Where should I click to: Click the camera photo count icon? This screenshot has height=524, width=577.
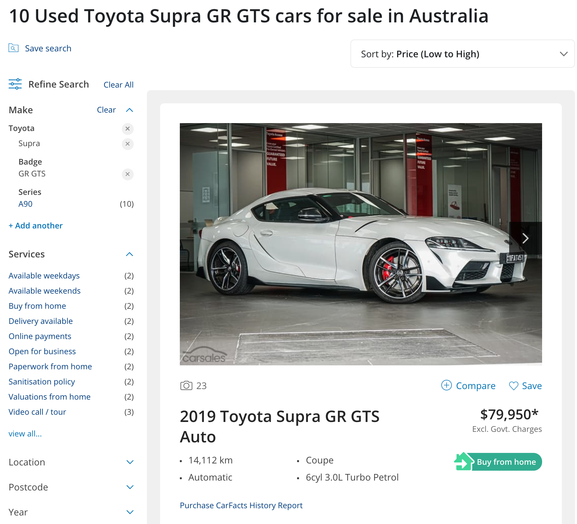[x=186, y=385]
